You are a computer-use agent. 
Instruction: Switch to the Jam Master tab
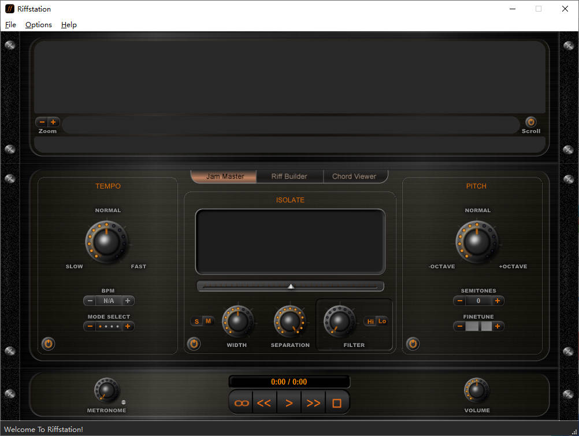point(225,176)
